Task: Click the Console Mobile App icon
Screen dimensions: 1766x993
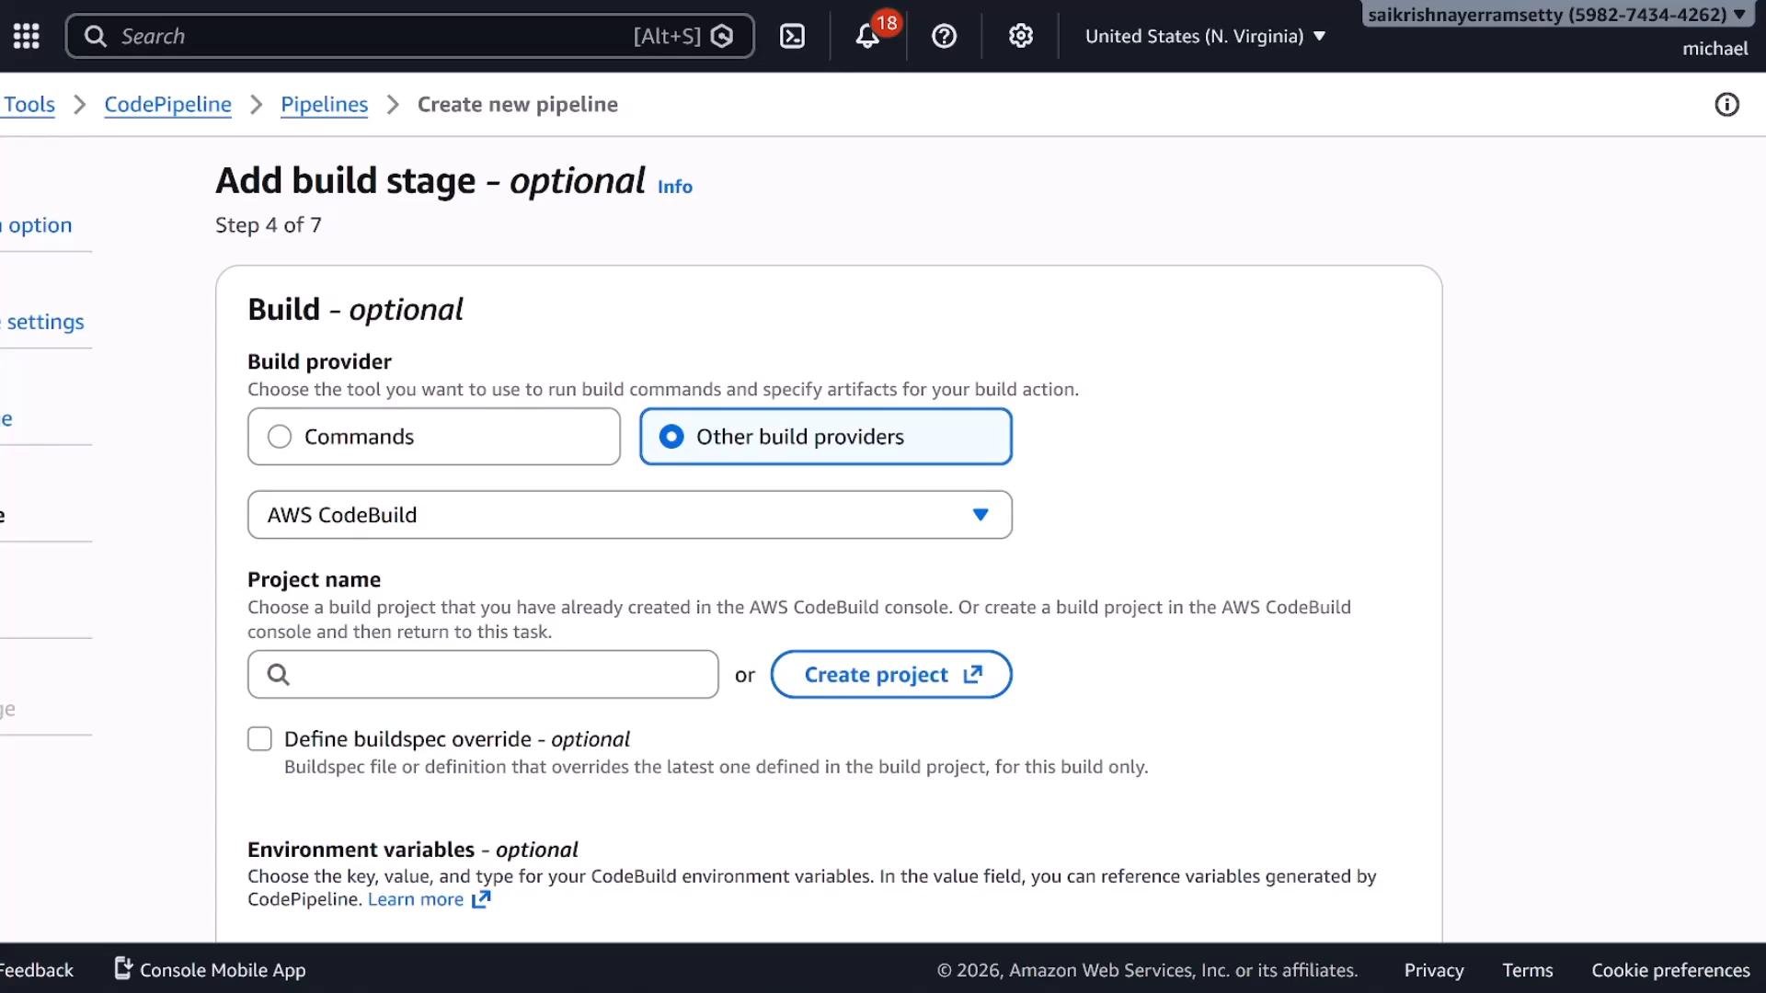Action: pos(123,968)
